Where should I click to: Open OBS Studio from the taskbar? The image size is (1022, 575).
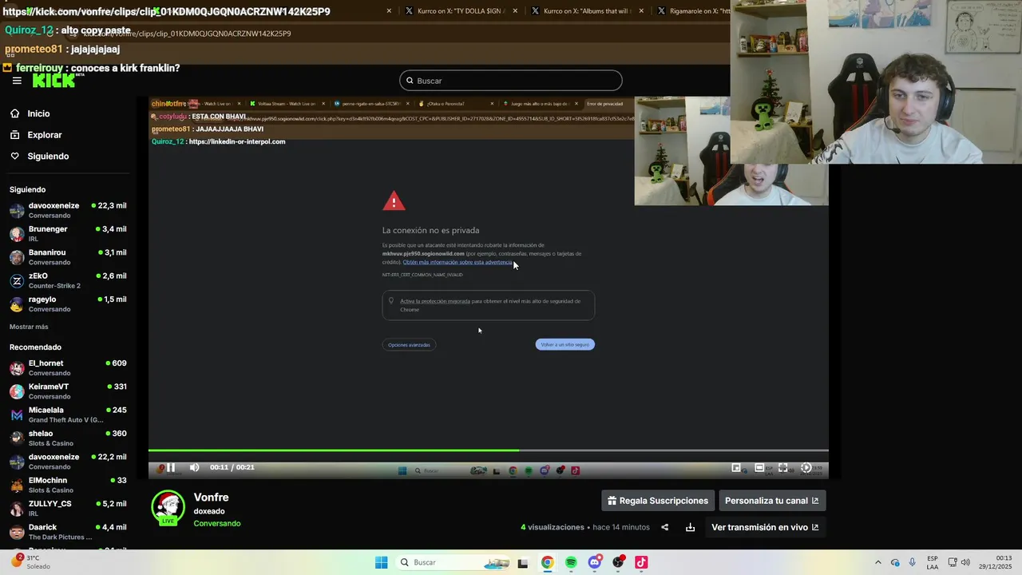click(x=618, y=562)
